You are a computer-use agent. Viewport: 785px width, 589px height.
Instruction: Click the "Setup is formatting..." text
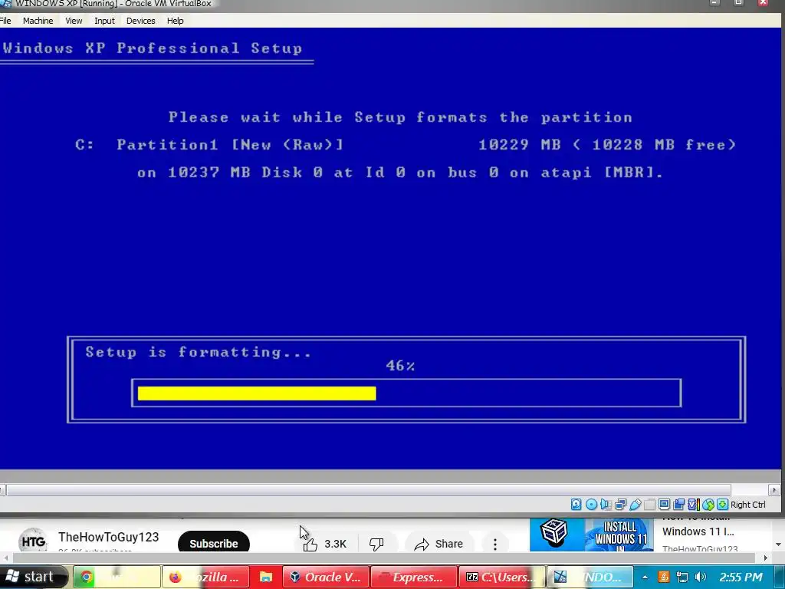click(x=199, y=351)
